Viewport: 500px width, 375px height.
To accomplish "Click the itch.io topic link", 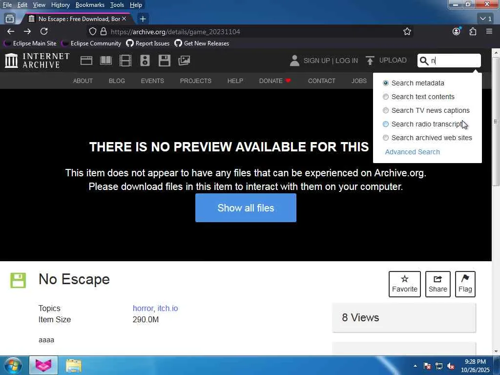I will tap(168, 309).
